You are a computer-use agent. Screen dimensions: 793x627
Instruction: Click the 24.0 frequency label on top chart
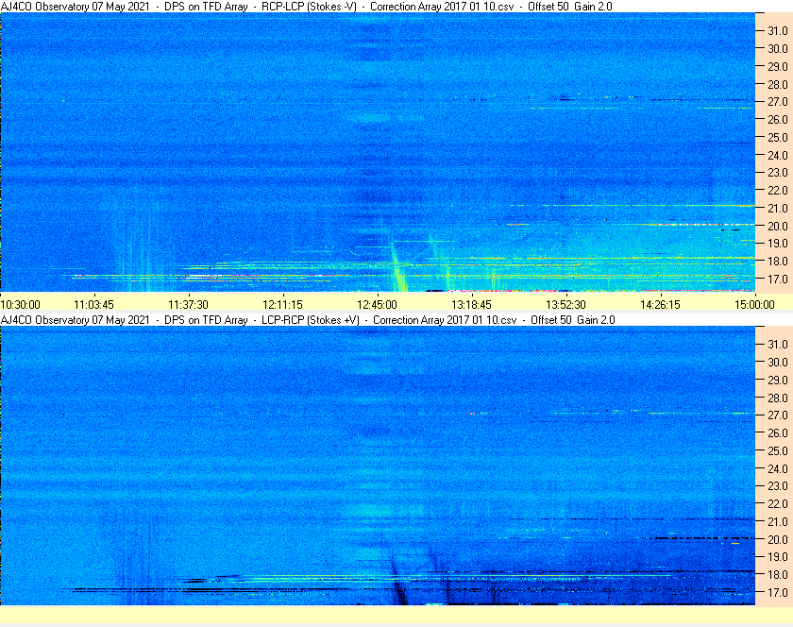778,155
